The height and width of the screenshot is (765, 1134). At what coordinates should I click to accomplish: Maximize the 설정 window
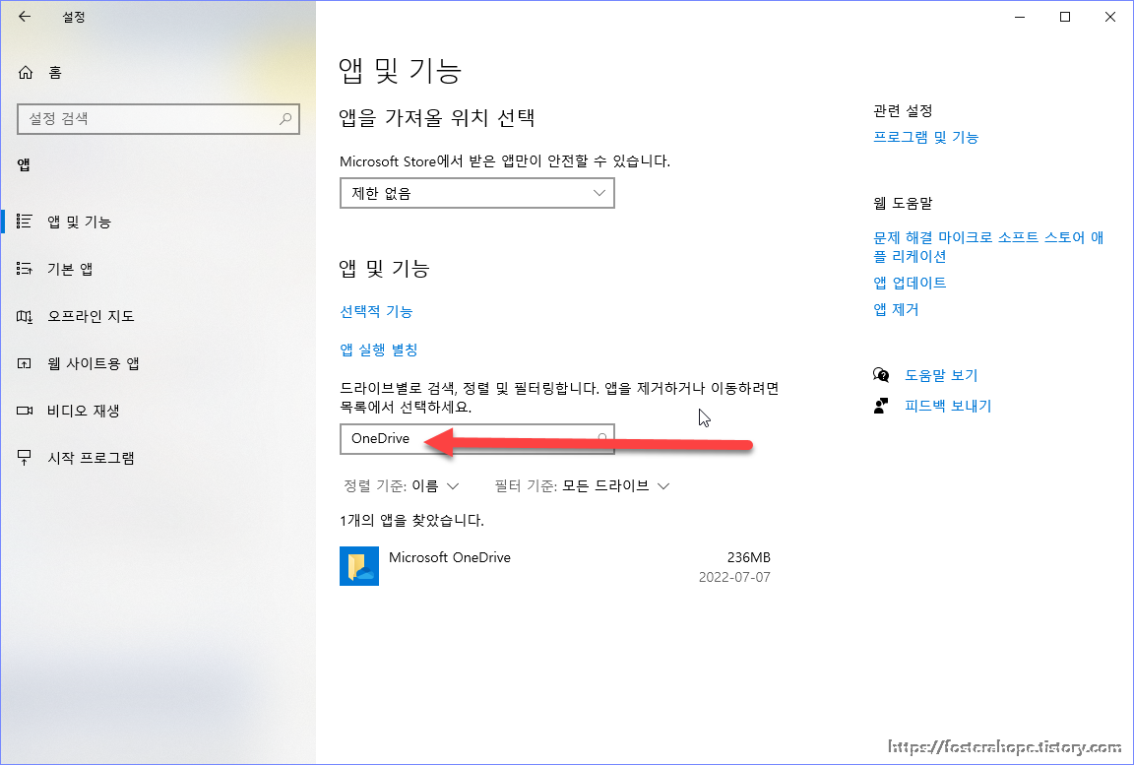(1064, 17)
